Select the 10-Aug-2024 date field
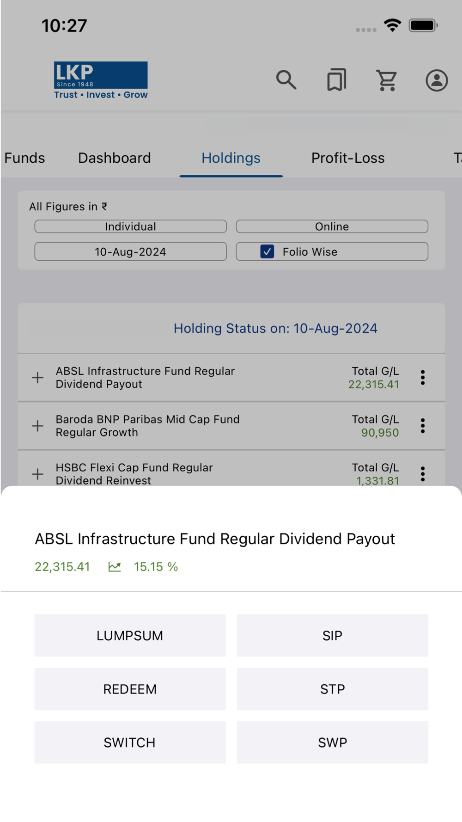 point(130,252)
